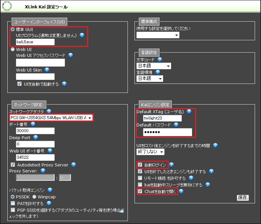Viewport: 261px width, 224px height.
Task: Click the 保存 save button
Action: [243, 197]
